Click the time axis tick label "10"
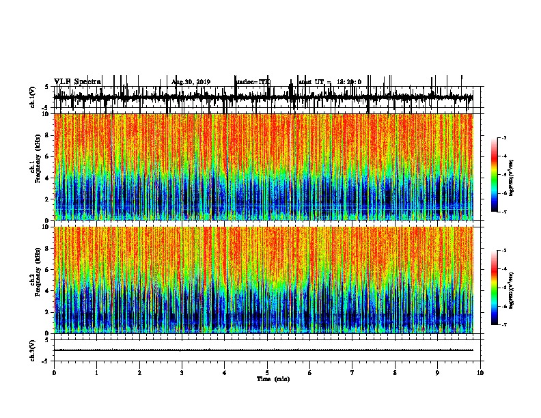 pos(480,373)
